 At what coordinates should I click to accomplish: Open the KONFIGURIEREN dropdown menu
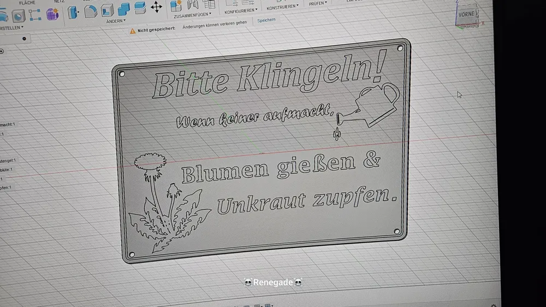tap(241, 11)
